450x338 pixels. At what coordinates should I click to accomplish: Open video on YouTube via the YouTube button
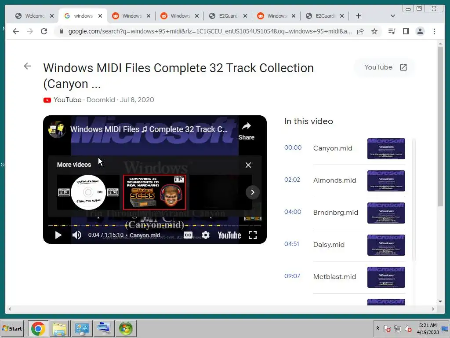pyautogui.click(x=385, y=67)
